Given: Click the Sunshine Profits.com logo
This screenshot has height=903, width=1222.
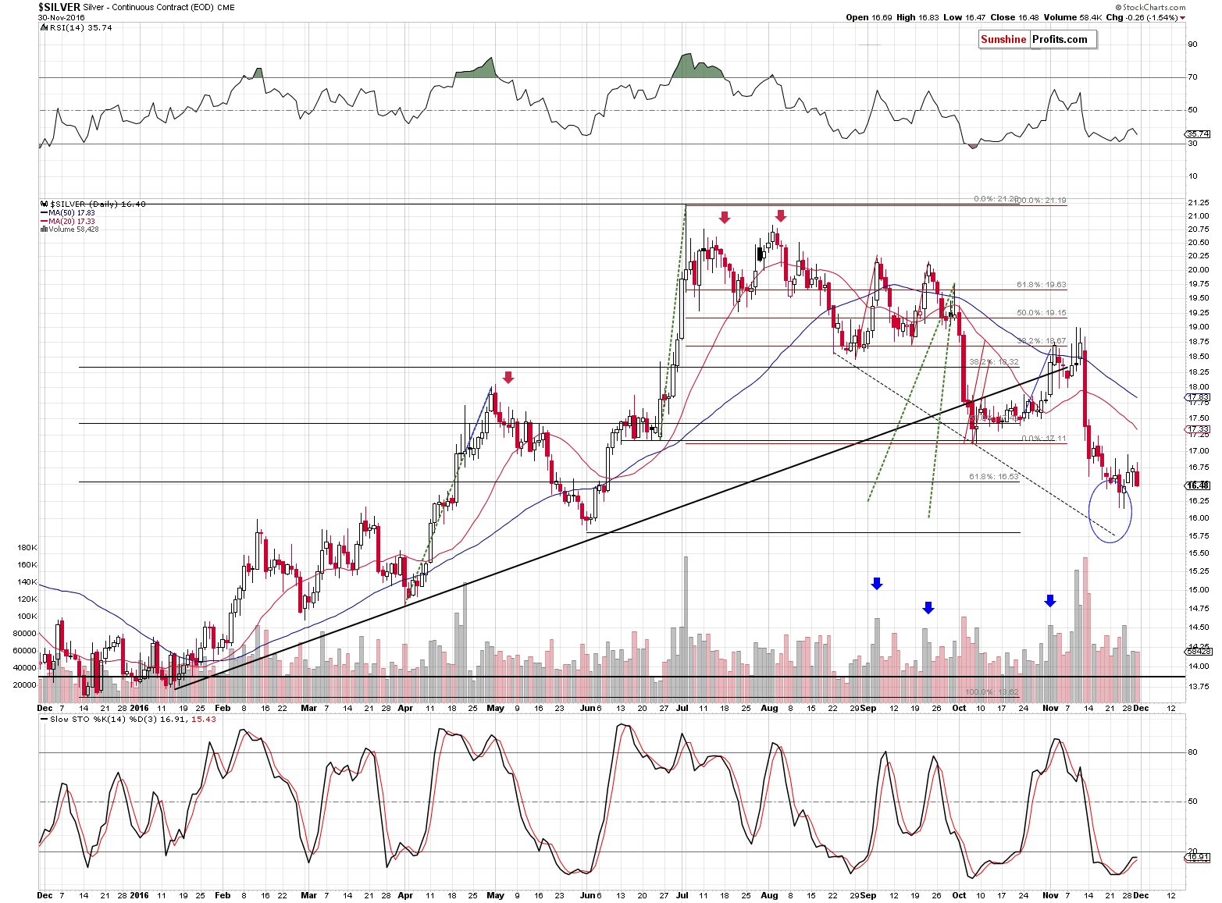Looking at the screenshot, I should [x=1036, y=40].
